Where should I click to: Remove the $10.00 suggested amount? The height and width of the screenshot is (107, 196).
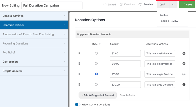[x=184, y=64]
